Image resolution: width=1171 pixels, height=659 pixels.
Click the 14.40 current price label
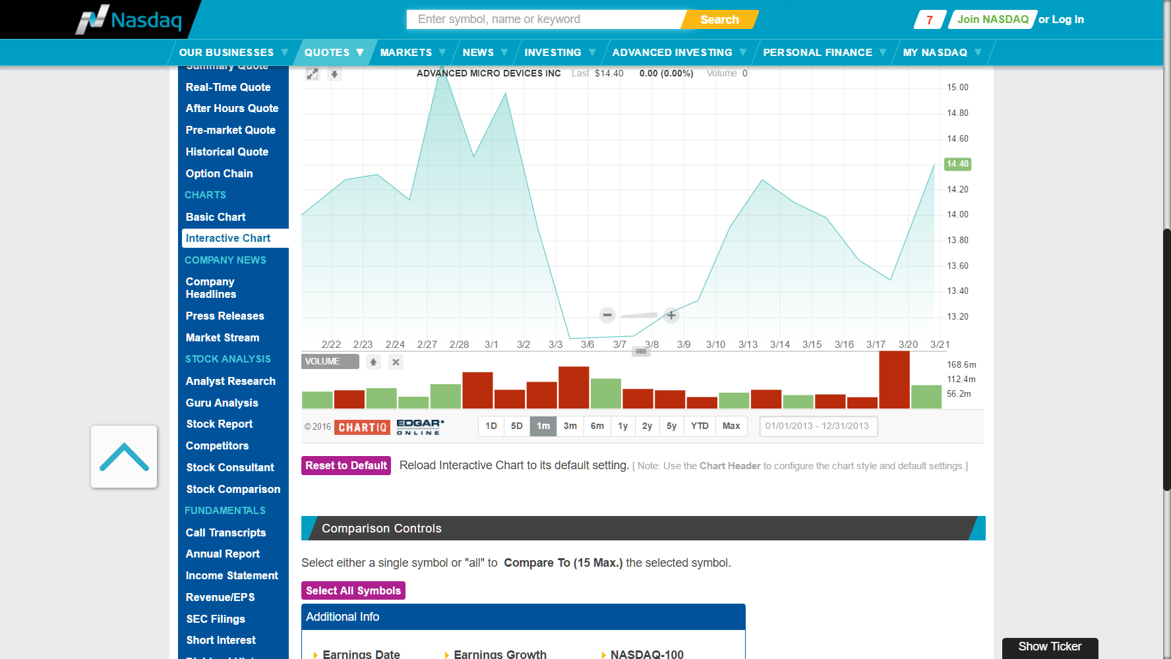point(957,164)
